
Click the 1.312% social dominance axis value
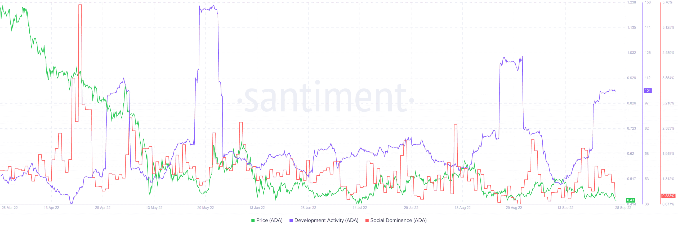[x=668, y=179]
